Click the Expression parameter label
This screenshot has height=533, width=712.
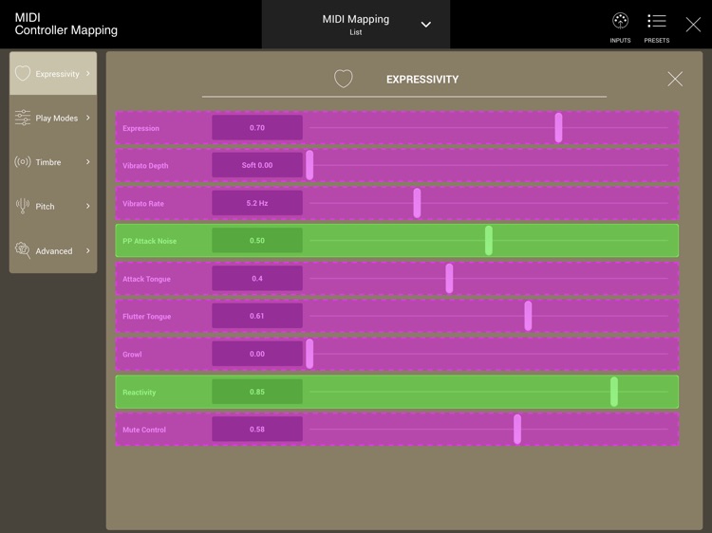click(141, 128)
